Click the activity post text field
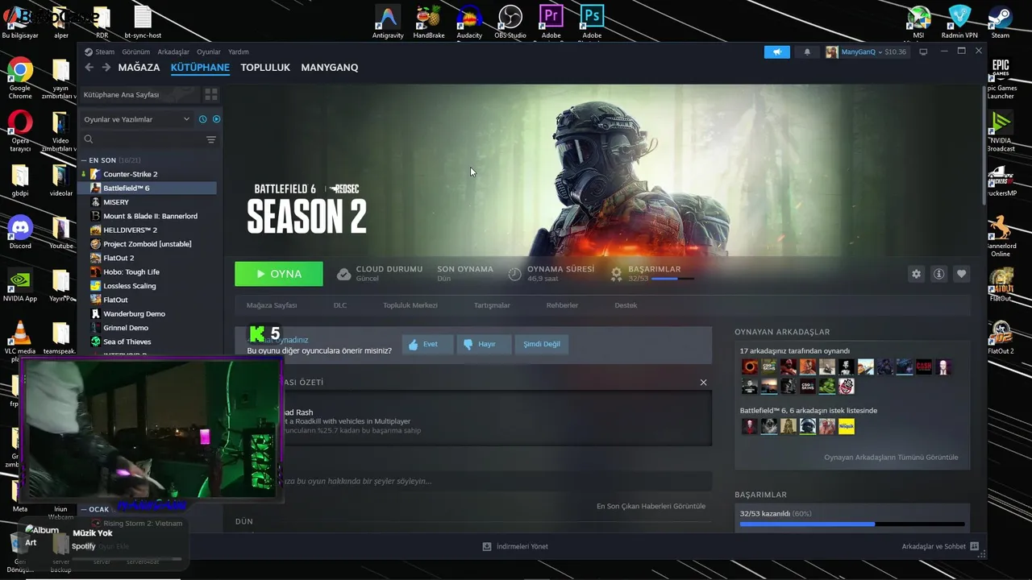The height and width of the screenshot is (580, 1032). [474, 481]
